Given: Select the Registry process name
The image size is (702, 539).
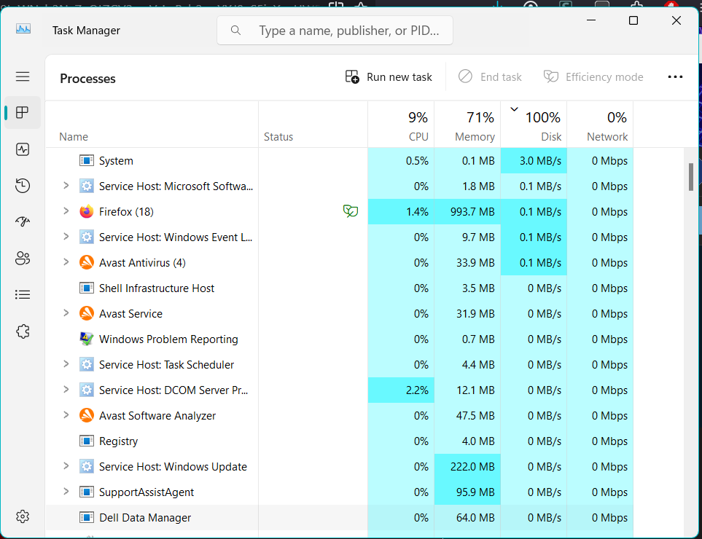Looking at the screenshot, I should click(118, 441).
